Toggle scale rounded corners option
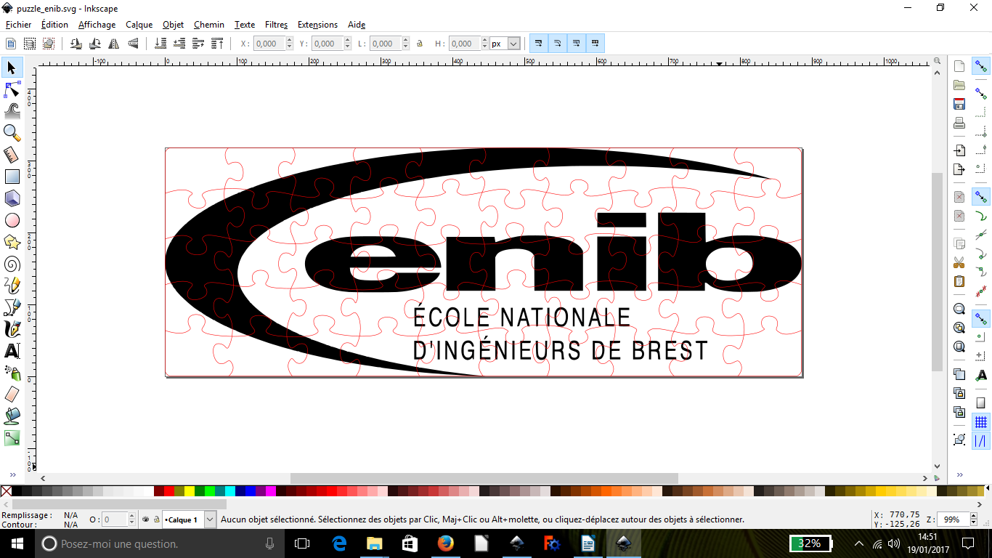The width and height of the screenshot is (992, 558). point(557,44)
